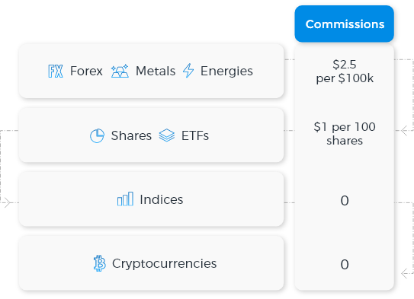Click the bar chart Indices icon
Screen dimensions: 414x299
pos(125,199)
